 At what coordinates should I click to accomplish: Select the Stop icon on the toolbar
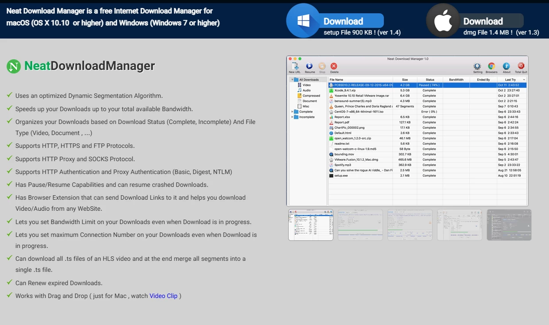pos(322,66)
